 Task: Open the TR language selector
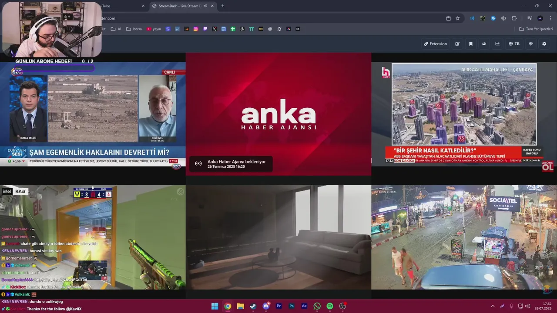514,44
